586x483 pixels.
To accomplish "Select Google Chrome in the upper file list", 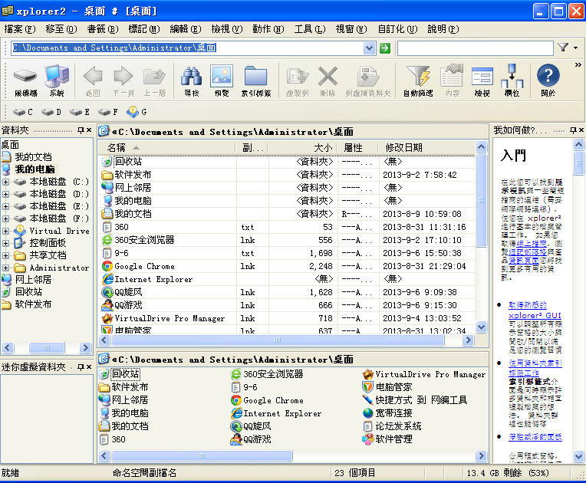I will click(144, 266).
